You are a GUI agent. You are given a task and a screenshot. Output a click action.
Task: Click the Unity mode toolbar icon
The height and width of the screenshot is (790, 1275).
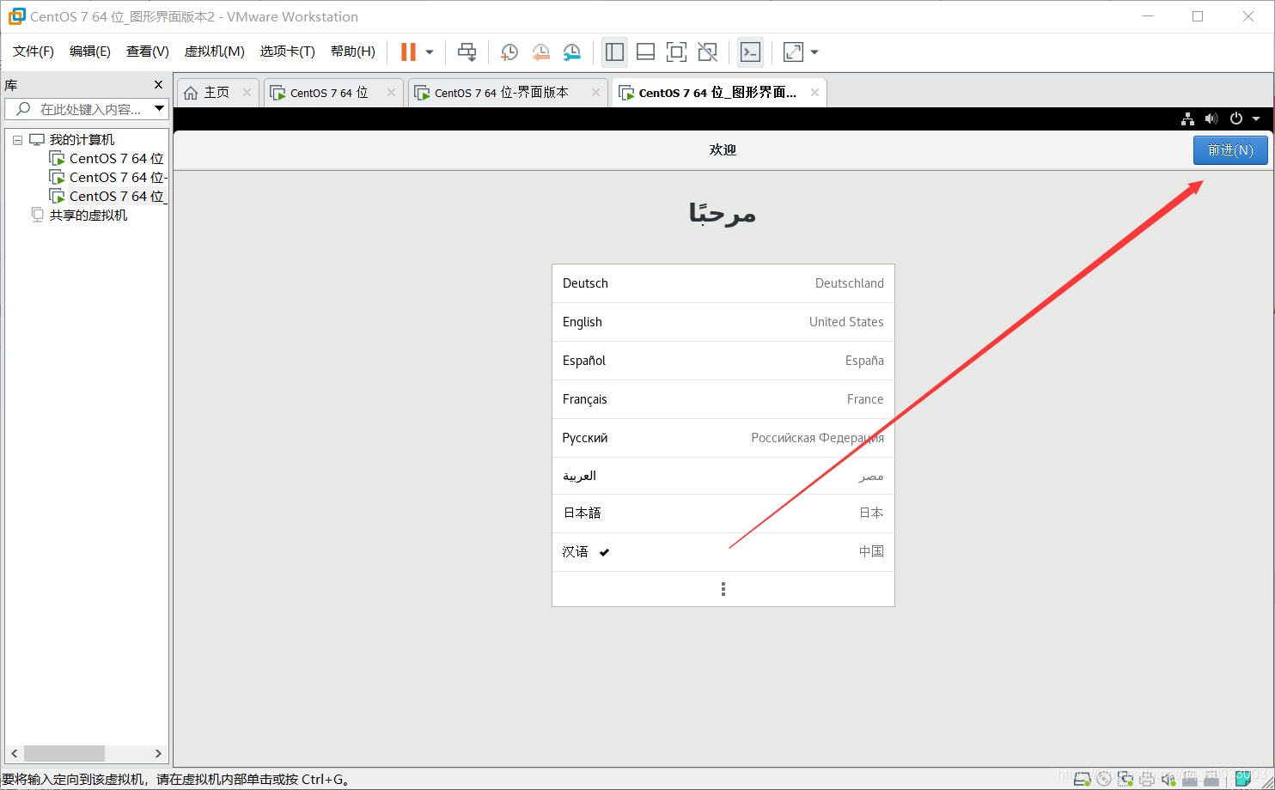pyautogui.click(x=707, y=52)
